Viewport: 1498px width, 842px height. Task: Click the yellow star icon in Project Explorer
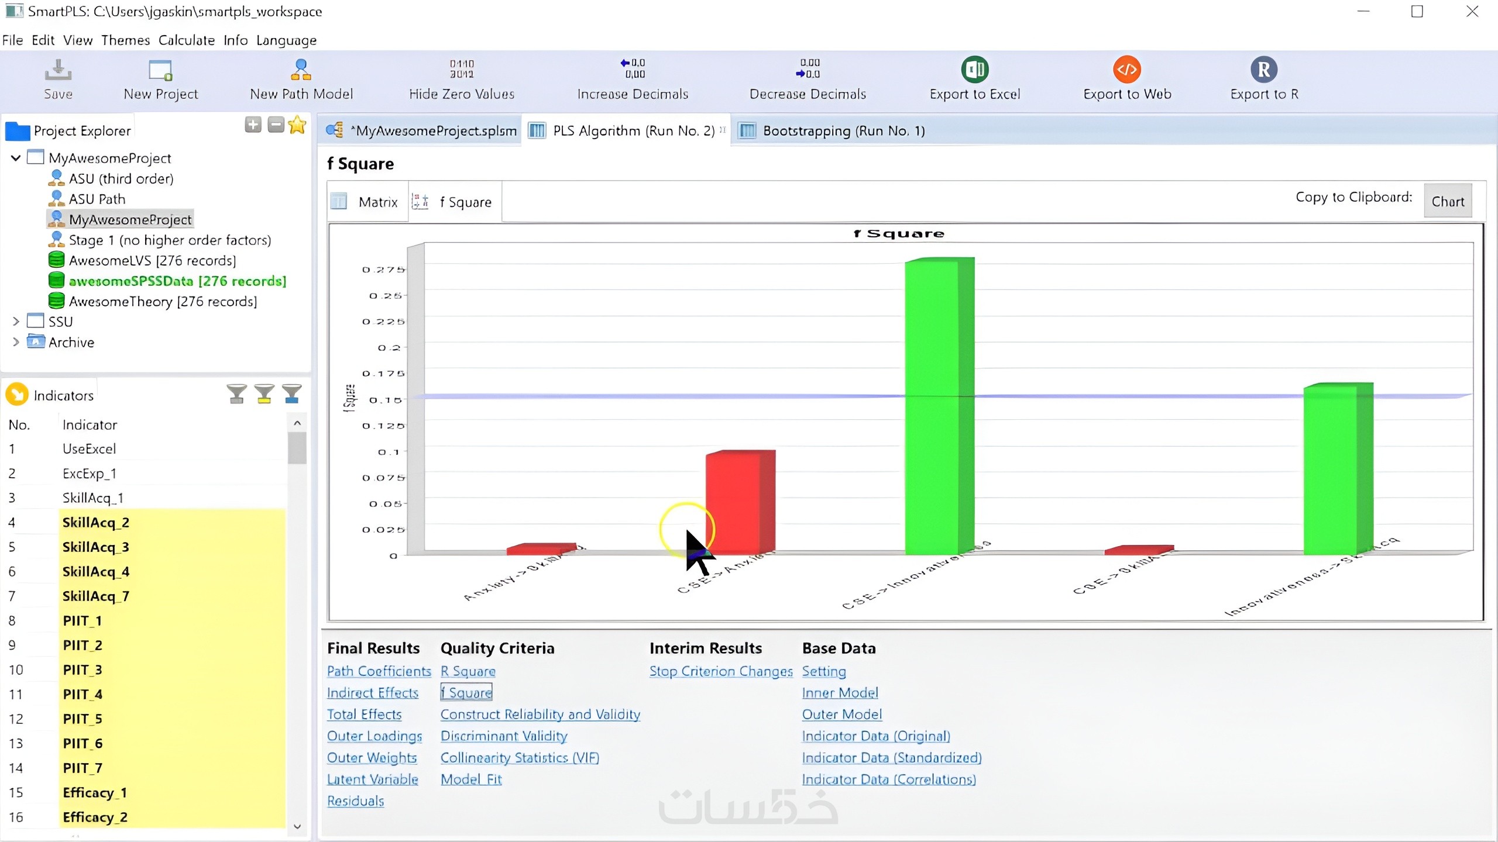click(x=297, y=125)
